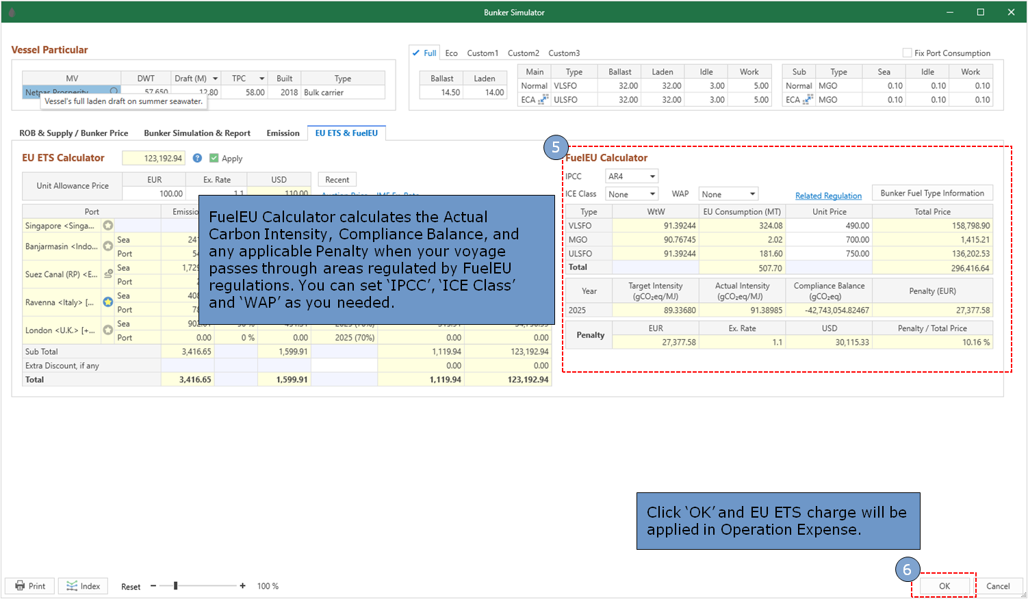Viewport: 1028px width, 599px height.
Task: Select the Eco speed profile tab
Action: point(451,53)
